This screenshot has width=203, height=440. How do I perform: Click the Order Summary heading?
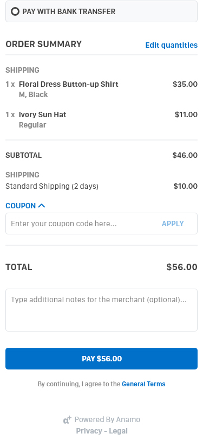pos(44,44)
